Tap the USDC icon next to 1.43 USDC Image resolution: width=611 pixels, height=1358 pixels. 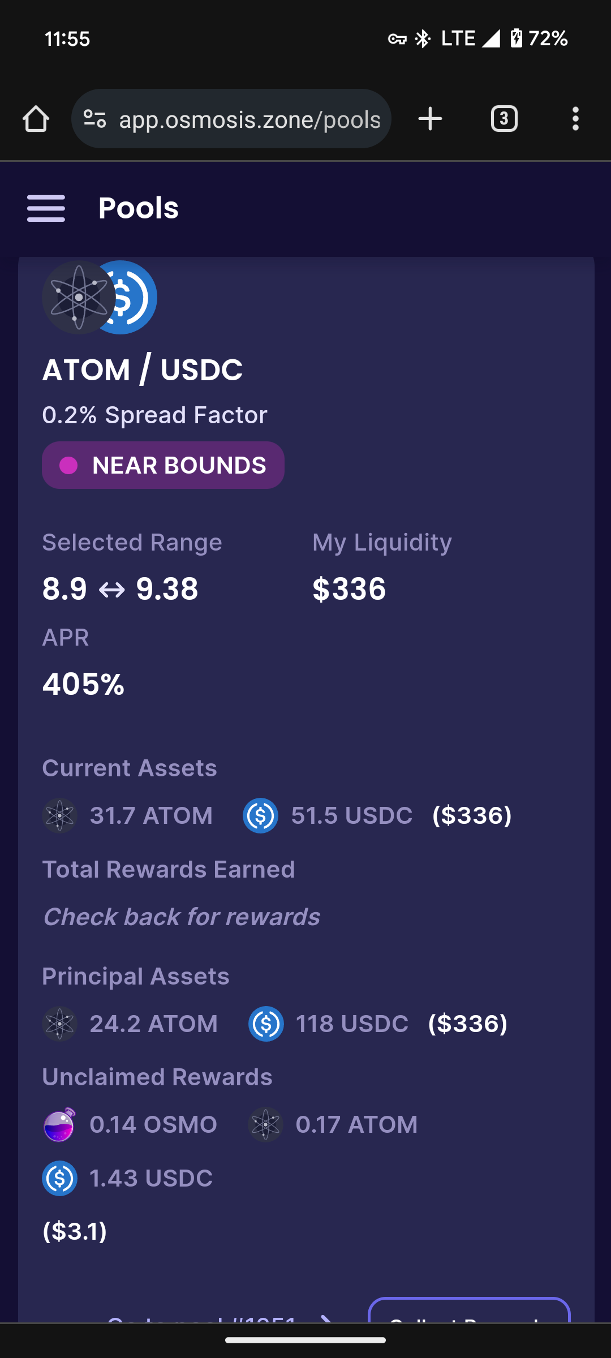tap(59, 1178)
